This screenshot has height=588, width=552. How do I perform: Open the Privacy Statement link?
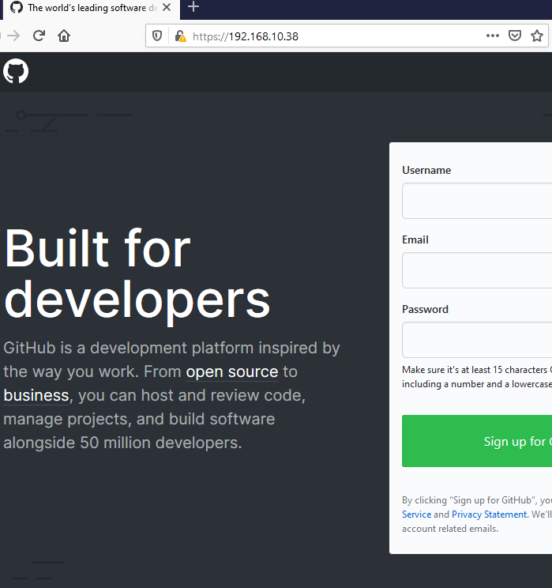click(x=489, y=514)
